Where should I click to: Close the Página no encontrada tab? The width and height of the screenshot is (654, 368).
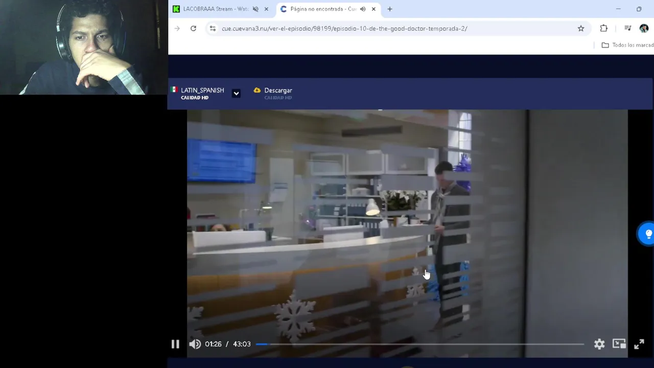point(373,9)
